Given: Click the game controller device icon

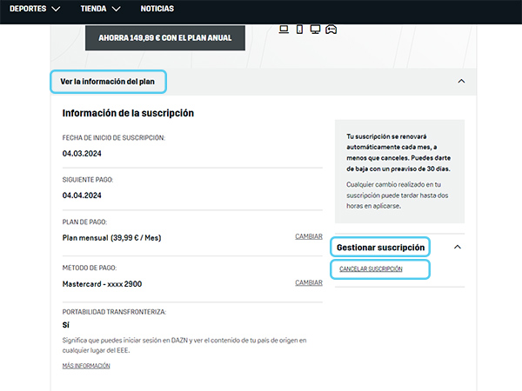Looking at the screenshot, I should [x=331, y=30].
